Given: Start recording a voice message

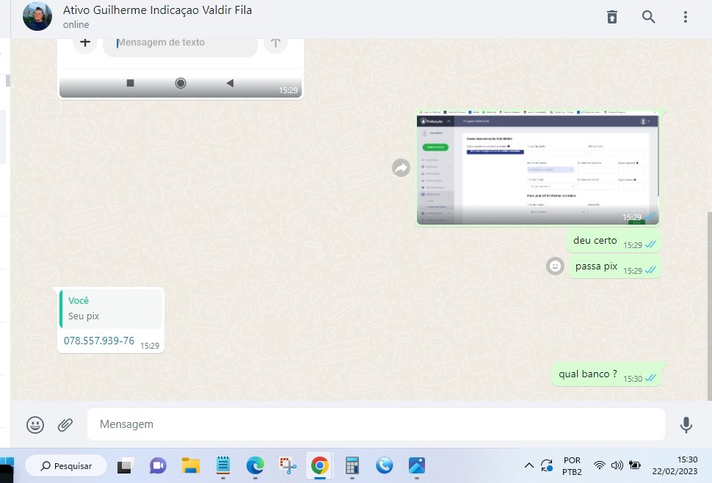Looking at the screenshot, I should point(686,424).
